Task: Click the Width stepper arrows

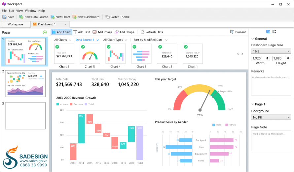Action: click(x=267, y=58)
